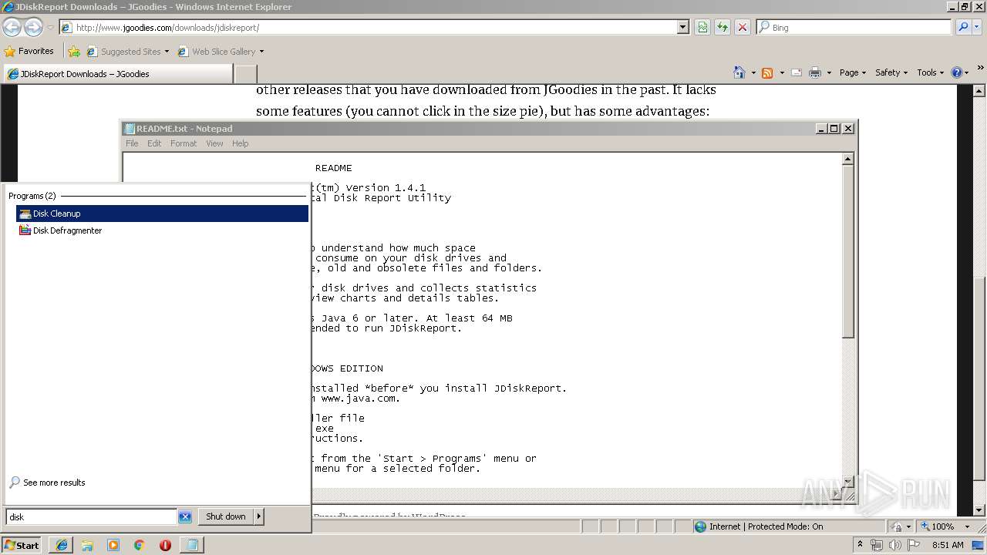987x555 pixels.
Task: Open the address bar history dropdown
Action: pyautogui.click(x=682, y=27)
